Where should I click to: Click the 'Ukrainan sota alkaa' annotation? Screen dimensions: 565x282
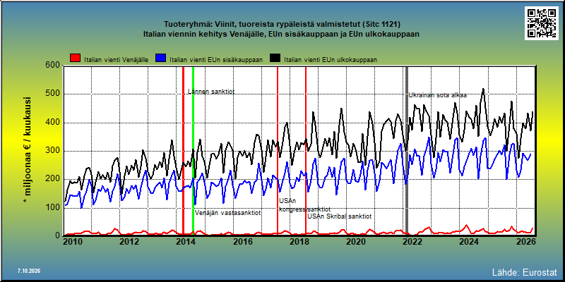tap(437, 95)
